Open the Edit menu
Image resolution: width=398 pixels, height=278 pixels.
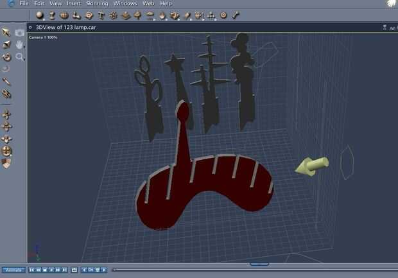[x=39, y=3]
